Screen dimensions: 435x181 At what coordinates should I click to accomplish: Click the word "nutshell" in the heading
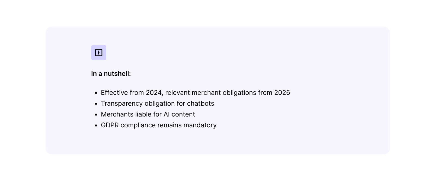pos(117,74)
